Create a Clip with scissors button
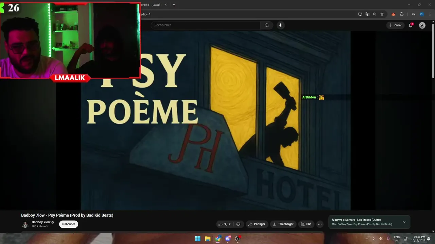This screenshot has height=244, width=435. (x=306, y=224)
